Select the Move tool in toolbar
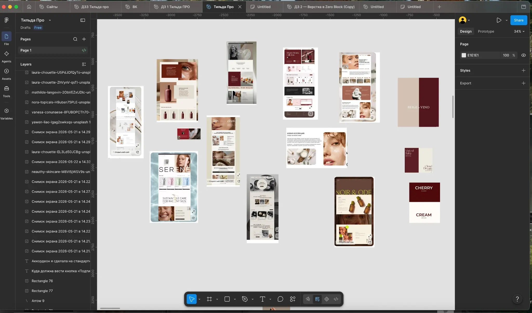 [191, 299]
